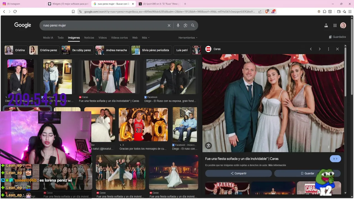Open the Más información link

(277, 165)
